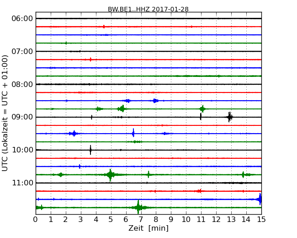Click x-axis tick label 10

click(186, 220)
